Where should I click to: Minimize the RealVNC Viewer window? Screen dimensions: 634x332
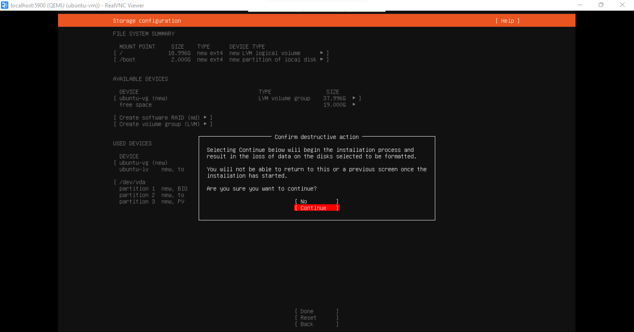pos(580,5)
